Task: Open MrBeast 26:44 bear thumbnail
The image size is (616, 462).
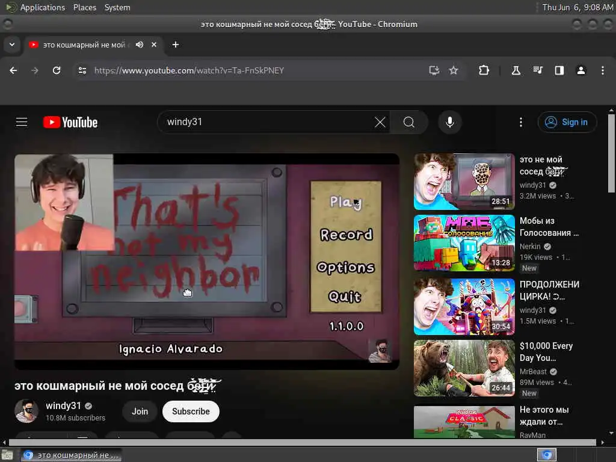Action: click(x=464, y=368)
